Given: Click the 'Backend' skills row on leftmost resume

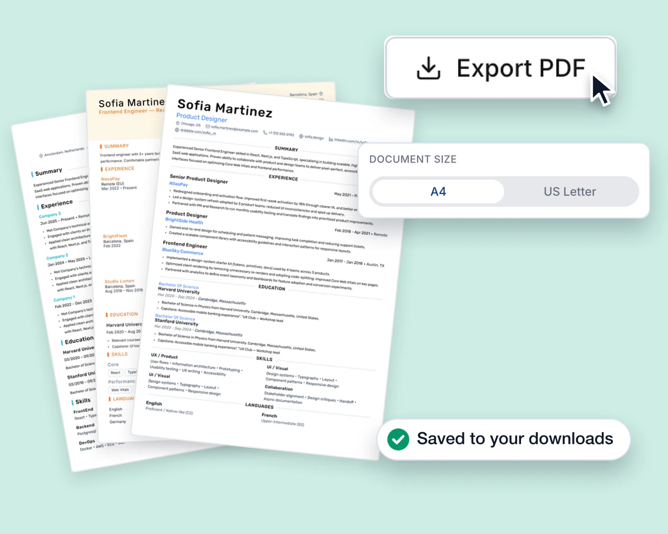Looking at the screenshot, I should coord(85,427).
